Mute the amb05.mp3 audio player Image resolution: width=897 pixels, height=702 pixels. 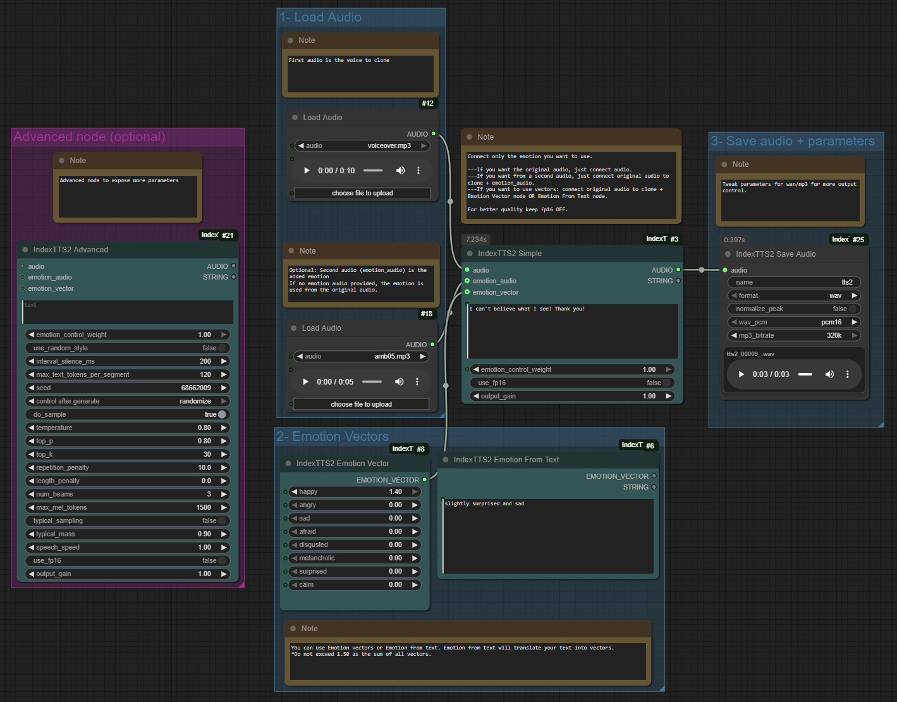(x=399, y=382)
